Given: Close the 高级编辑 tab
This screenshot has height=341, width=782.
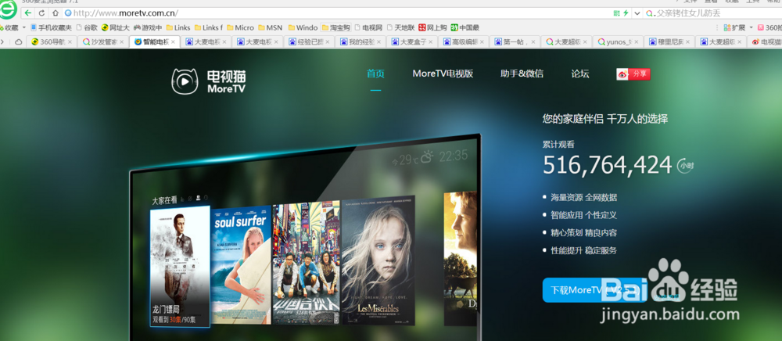Looking at the screenshot, I should coord(481,42).
